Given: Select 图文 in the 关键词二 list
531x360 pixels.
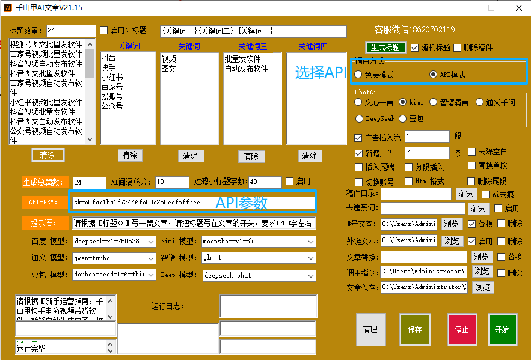Looking at the screenshot, I should [x=169, y=69].
